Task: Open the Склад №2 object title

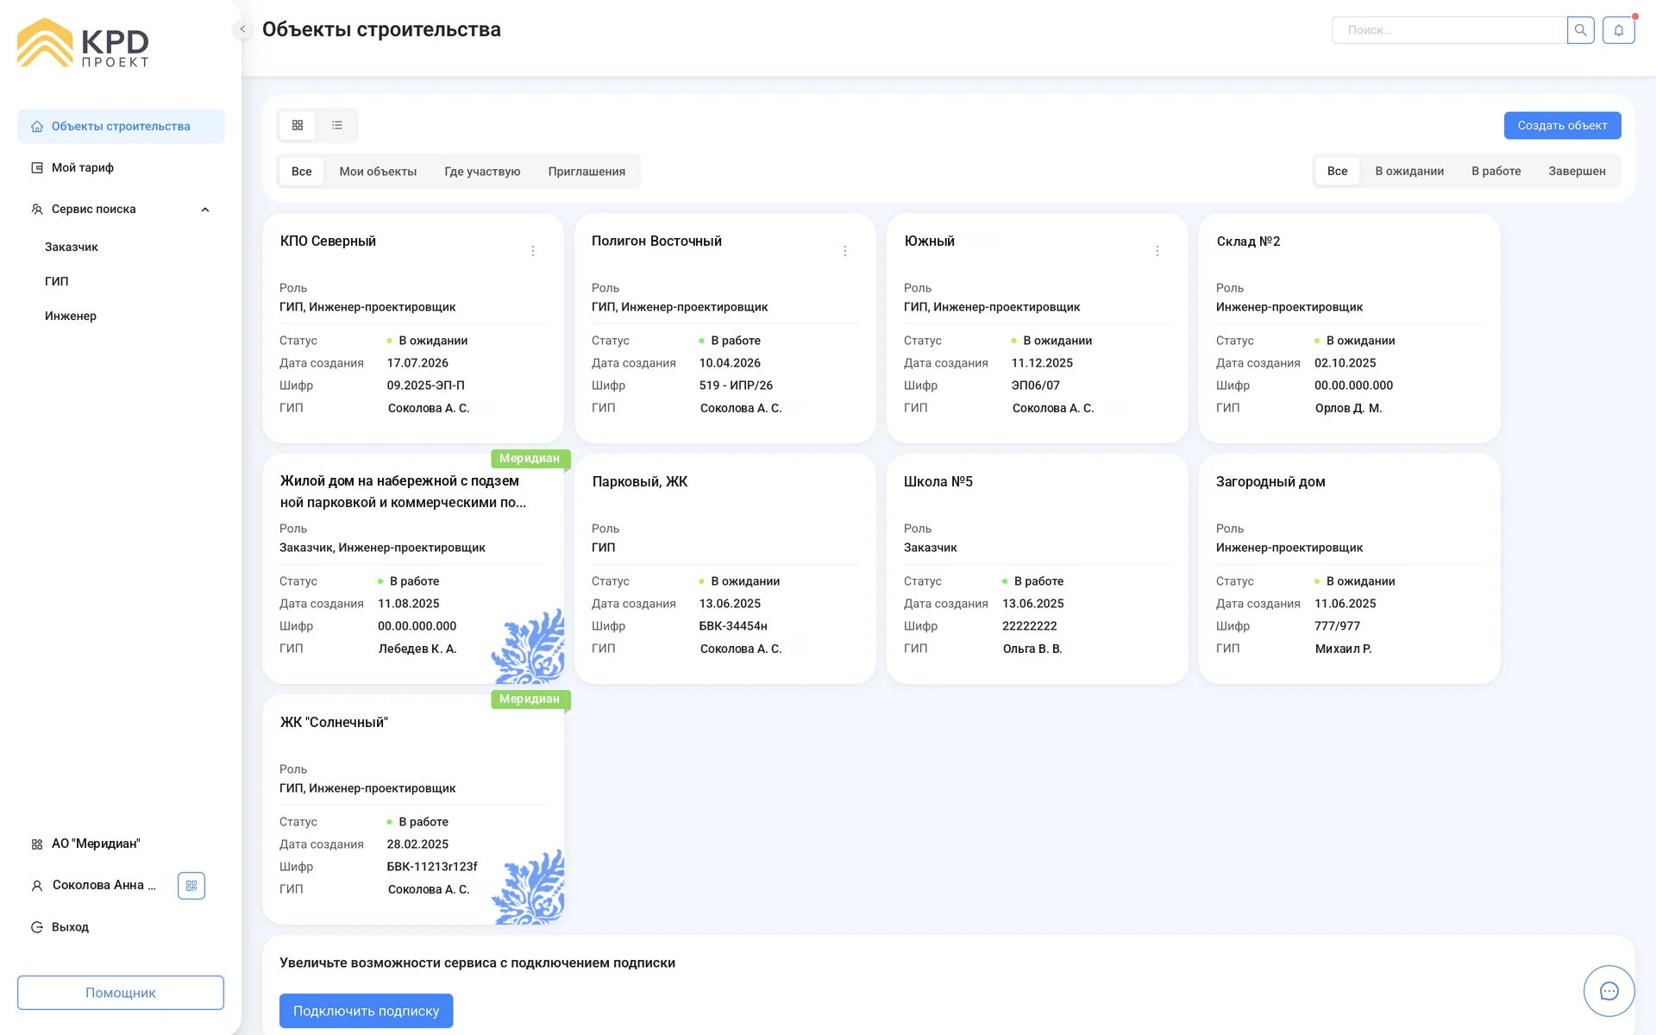Action: (1248, 241)
